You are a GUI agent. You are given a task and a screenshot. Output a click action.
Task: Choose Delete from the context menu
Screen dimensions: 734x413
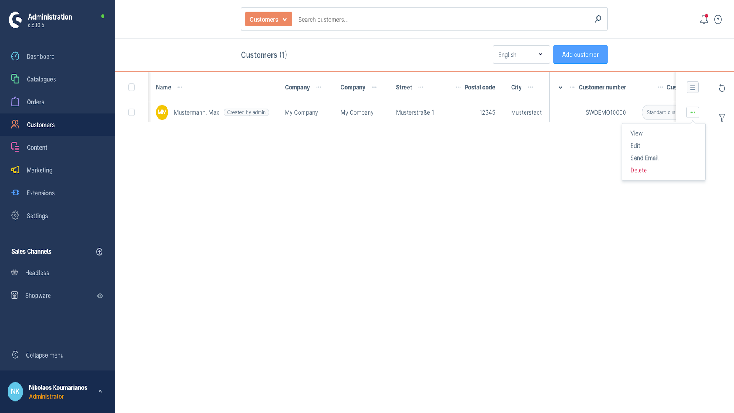coord(638,171)
